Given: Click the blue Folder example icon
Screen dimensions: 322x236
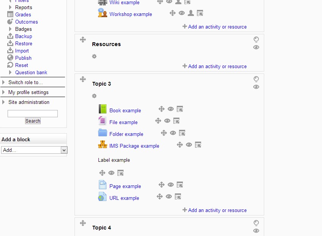Looking at the screenshot, I should coord(103,132).
